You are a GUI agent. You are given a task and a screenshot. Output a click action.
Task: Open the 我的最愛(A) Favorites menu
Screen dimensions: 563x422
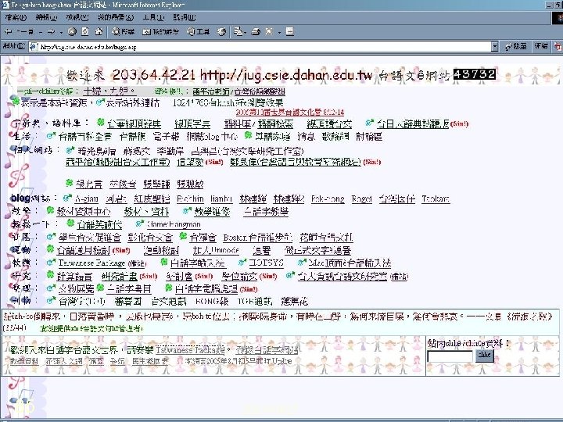pyautogui.click(x=115, y=17)
